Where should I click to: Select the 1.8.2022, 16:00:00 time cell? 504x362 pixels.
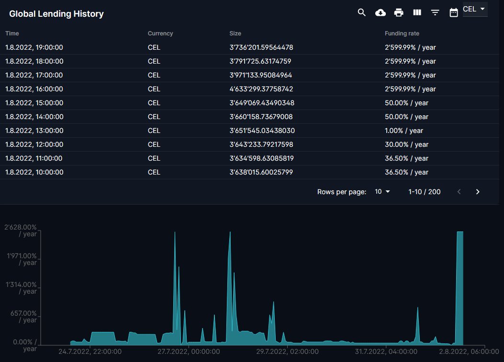pos(34,88)
